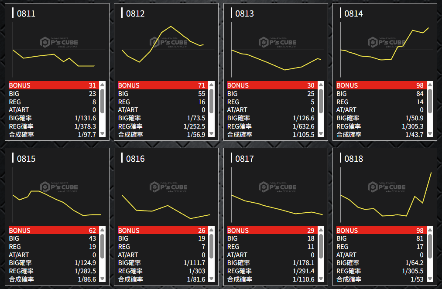Open the 0818 machine title

[354, 159]
